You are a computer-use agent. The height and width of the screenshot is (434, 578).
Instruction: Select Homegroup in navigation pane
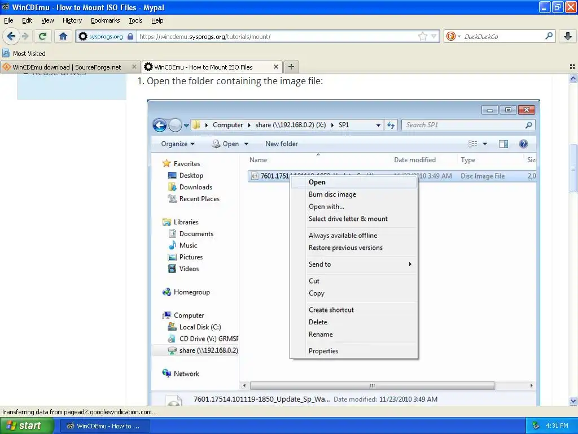(x=186, y=292)
